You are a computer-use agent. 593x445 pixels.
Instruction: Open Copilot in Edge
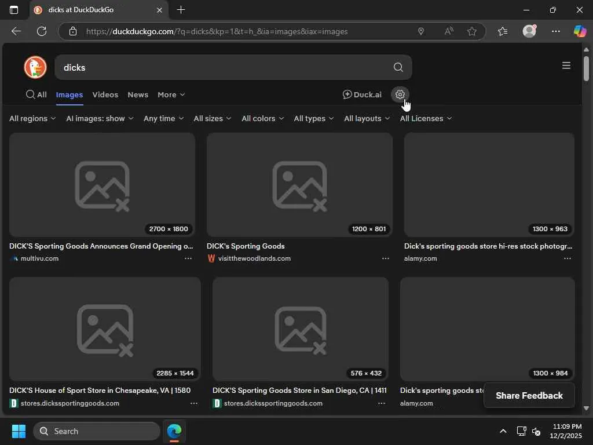coord(579,31)
